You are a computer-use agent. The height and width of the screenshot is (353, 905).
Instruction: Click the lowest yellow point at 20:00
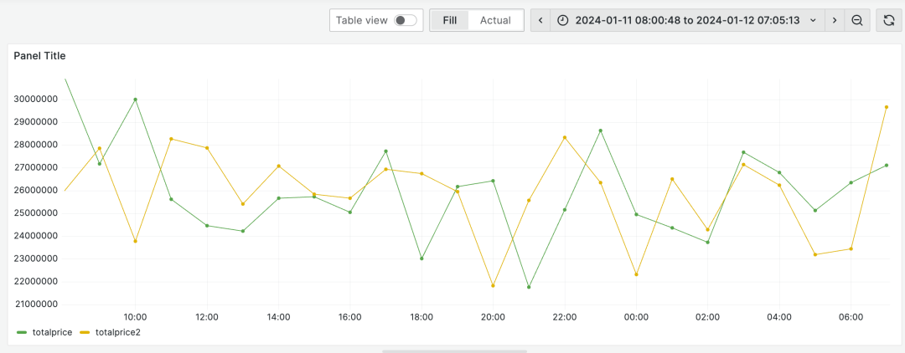point(493,285)
